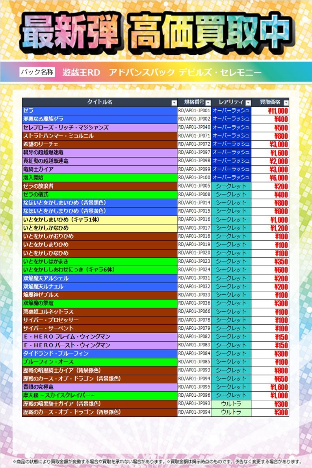This screenshot has width=312, height=468.
Task: Click the パック名称 label box
Action: [x=37, y=72]
